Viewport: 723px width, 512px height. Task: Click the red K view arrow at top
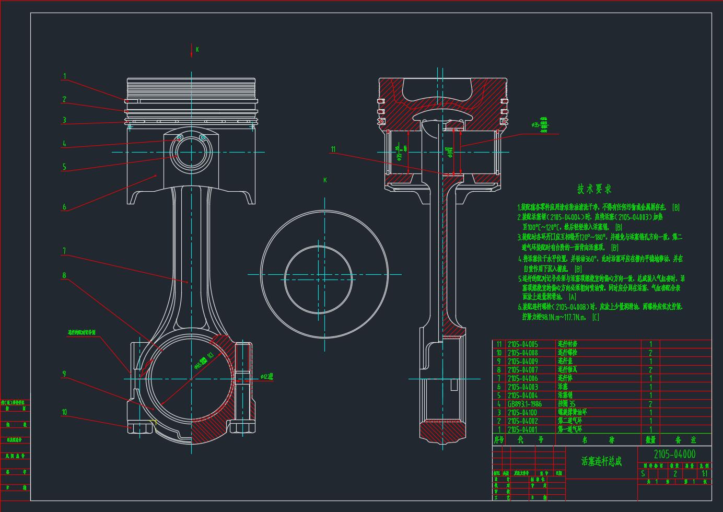click(192, 50)
